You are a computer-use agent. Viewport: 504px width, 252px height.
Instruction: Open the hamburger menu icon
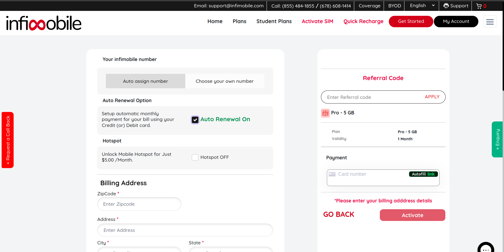(490, 22)
